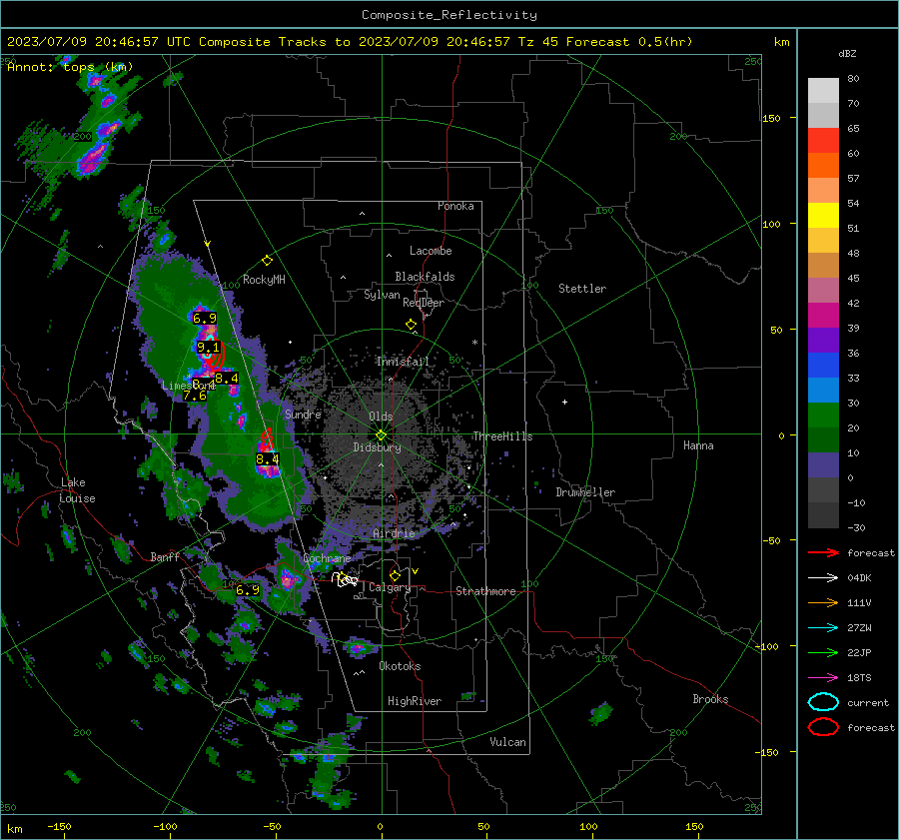Screen dimensions: 899x840
Task: Click the 9.1 storm top label
Action: (x=208, y=348)
